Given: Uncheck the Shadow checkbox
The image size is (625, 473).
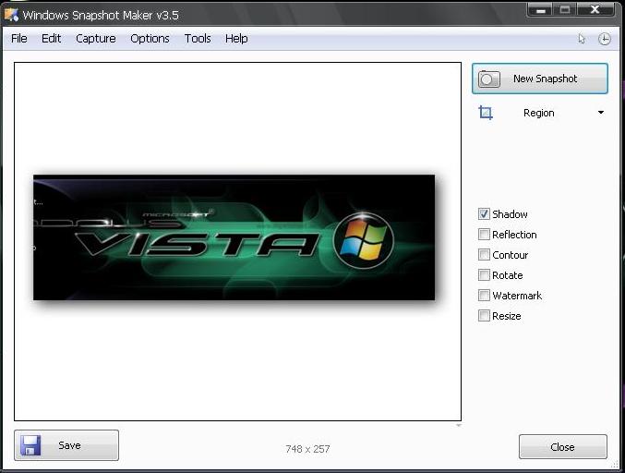Looking at the screenshot, I should click(484, 214).
